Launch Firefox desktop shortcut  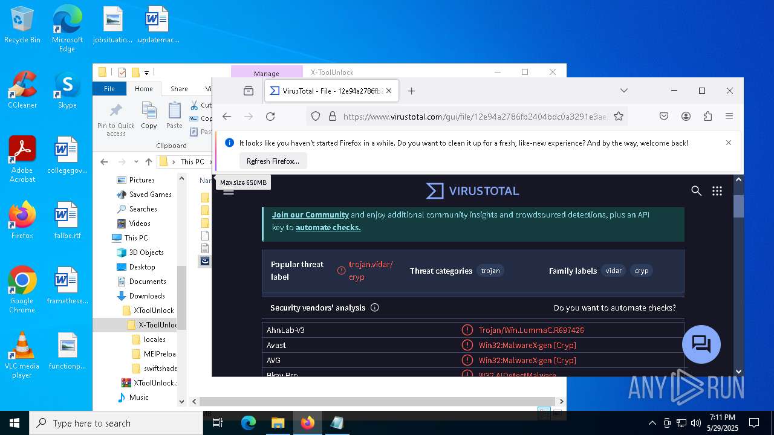click(22, 221)
